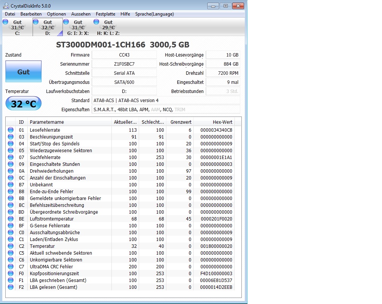Image resolution: width=382 pixels, height=304 pixels.
Task: Select the D: drive tab
Action: tap(47, 27)
